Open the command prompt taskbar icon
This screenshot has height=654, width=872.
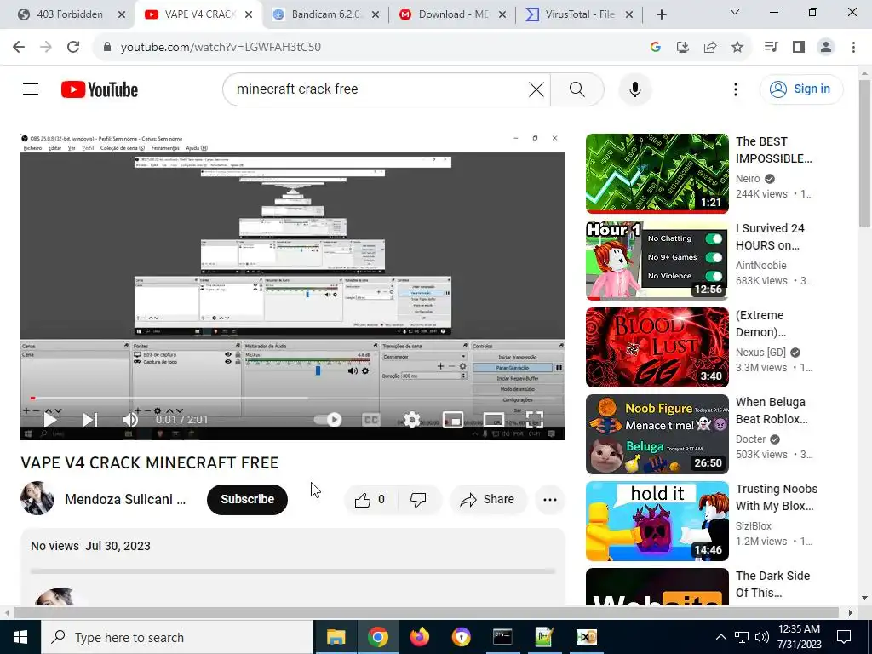[x=502, y=637]
